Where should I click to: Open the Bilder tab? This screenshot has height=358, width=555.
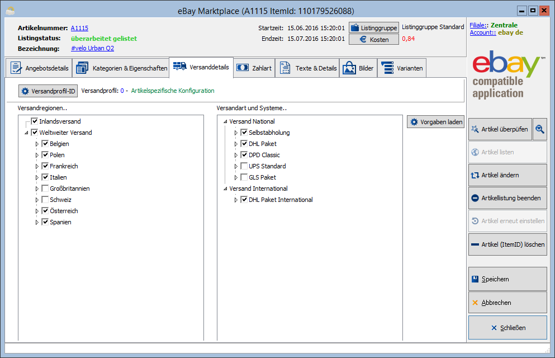click(358, 68)
